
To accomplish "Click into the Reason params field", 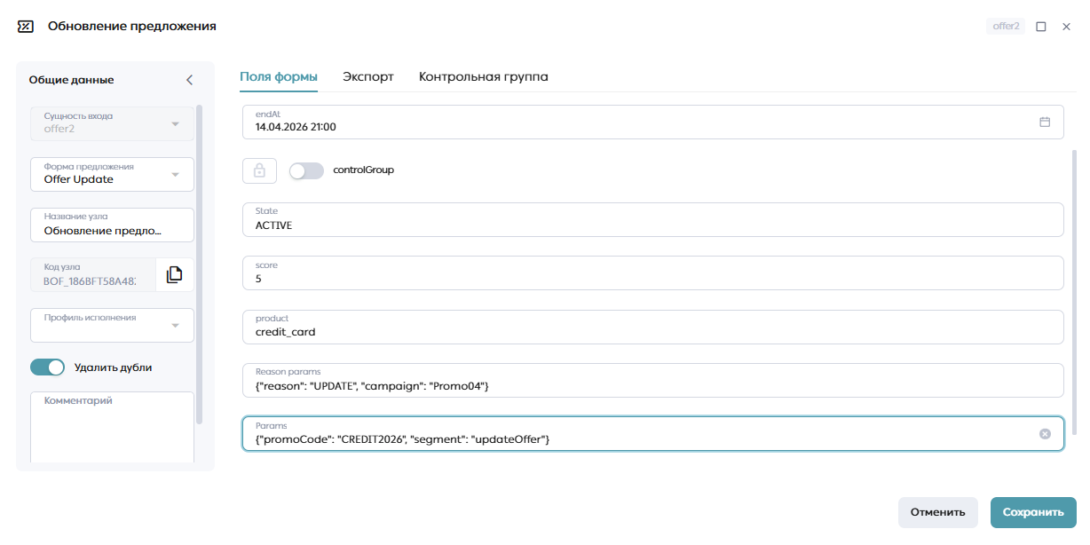I will pos(652,380).
